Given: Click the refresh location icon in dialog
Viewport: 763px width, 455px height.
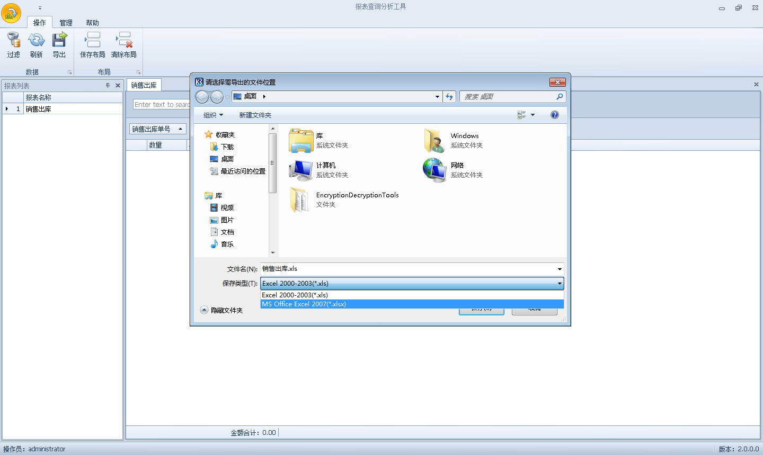Looking at the screenshot, I should 449,97.
